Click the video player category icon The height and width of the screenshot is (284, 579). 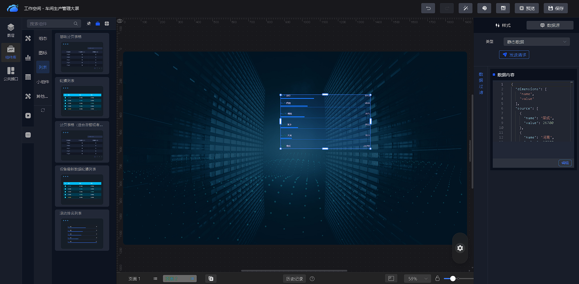(28, 116)
